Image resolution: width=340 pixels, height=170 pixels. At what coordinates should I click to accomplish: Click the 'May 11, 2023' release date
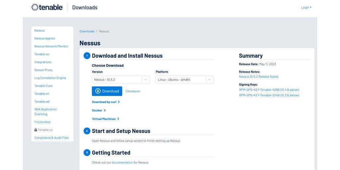click(267, 64)
